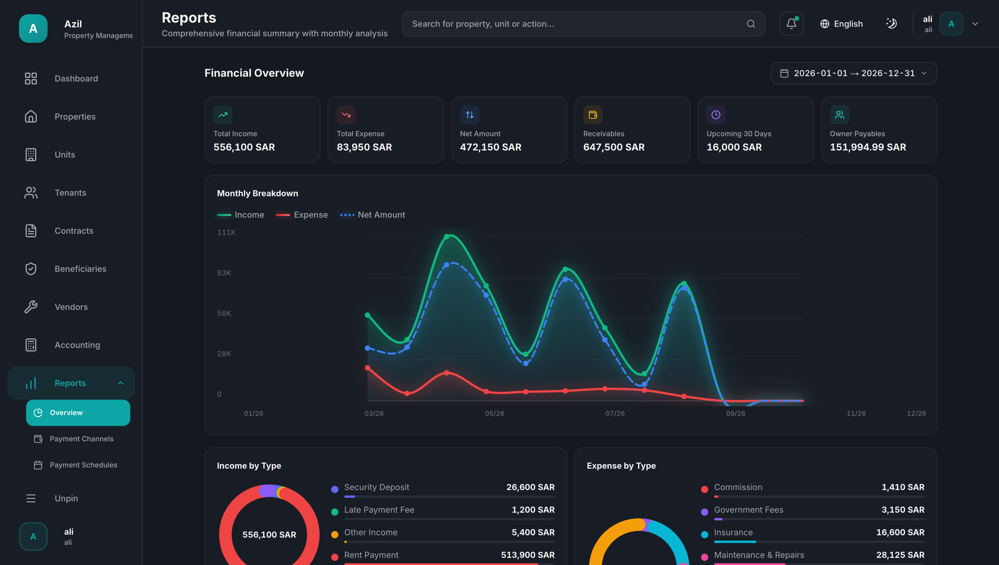The height and width of the screenshot is (565, 999).
Task: Expand the user account menu chevron
Action: click(975, 24)
